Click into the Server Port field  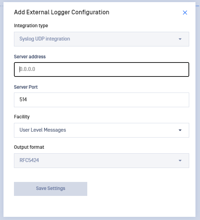102,100
